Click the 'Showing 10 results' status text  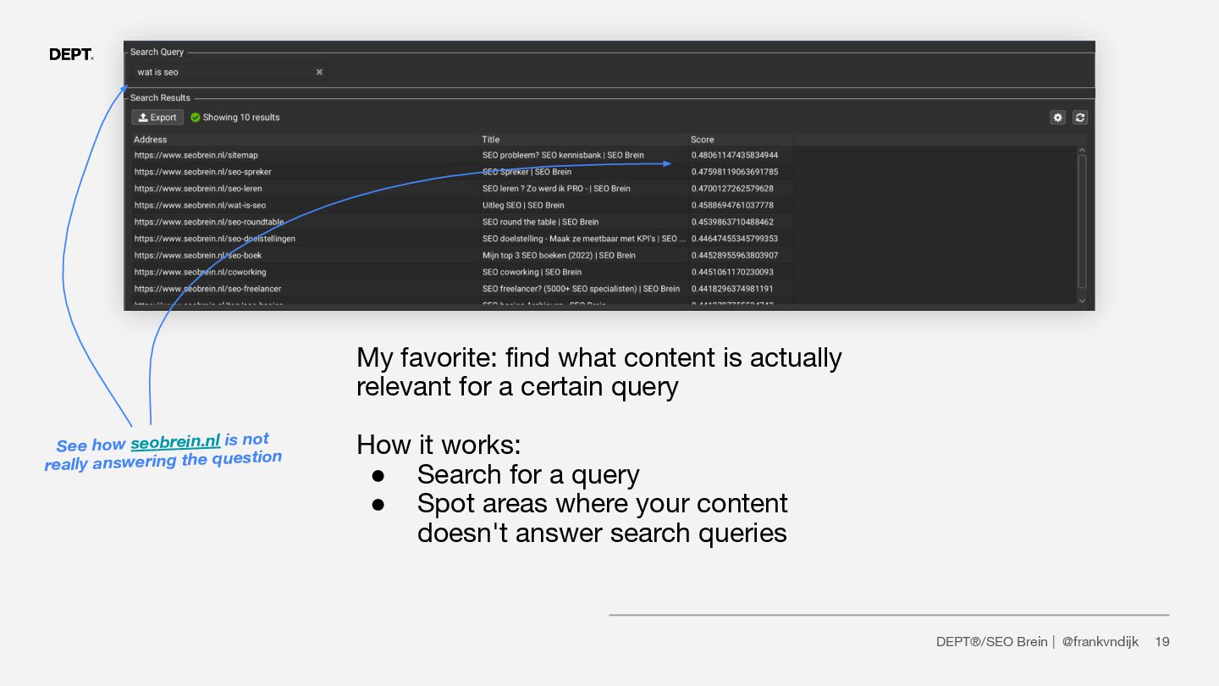tap(240, 118)
